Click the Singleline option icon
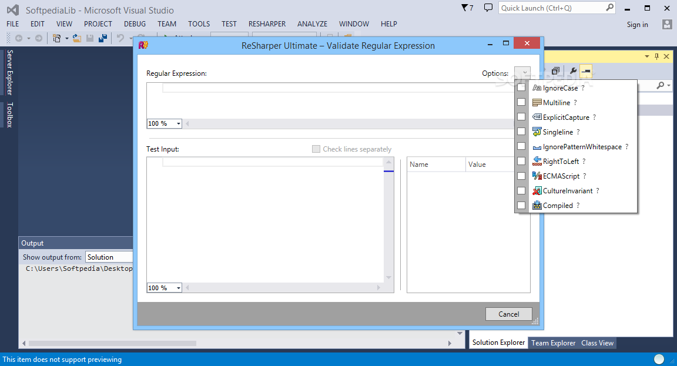This screenshot has height=366, width=677. pos(537,132)
